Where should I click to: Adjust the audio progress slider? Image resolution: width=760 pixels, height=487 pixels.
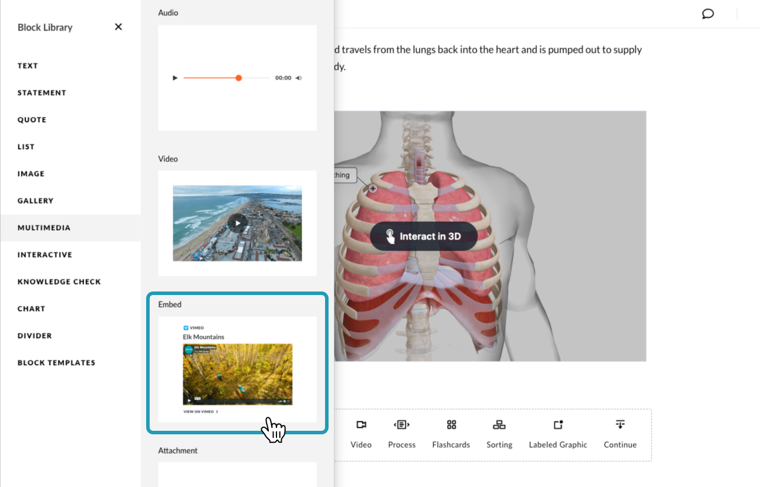pyautogui.click(x=238, y=77)
